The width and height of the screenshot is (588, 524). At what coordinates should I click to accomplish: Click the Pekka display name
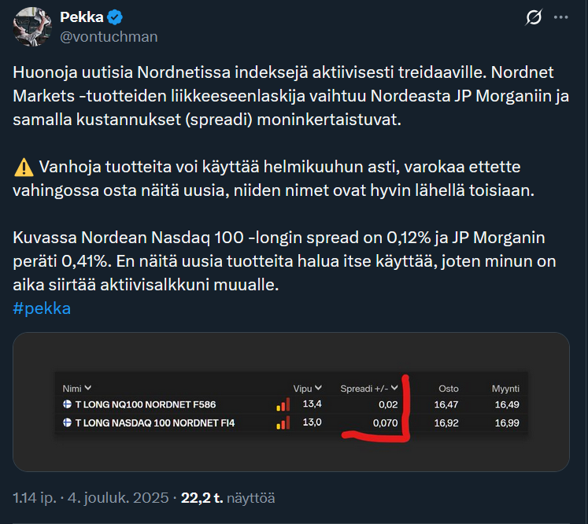(x=81, y=17)
